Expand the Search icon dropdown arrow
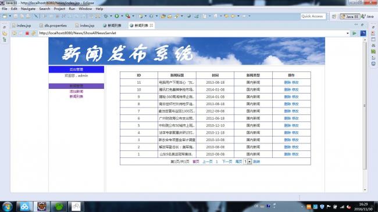This screenshot has width=378, height=212. [x=182, y=16]
